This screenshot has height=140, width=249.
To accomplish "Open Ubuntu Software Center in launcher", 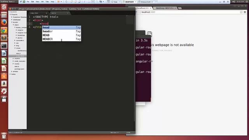I will [x=4, y=76].
